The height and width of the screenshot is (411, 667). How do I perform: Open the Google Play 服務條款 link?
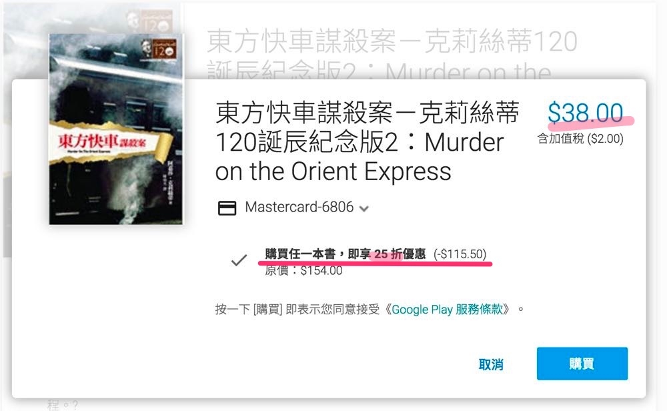[x=447, y=310]
